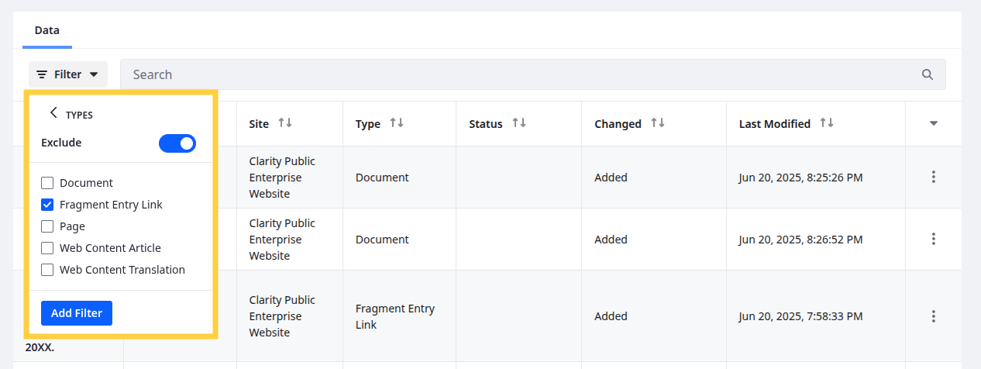Switch to the Data tab
The image size is (981, 369).
point(47,30)
